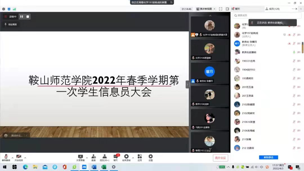Turn on camera with 开启视频
Screen dimensions: 304x171
19,157
